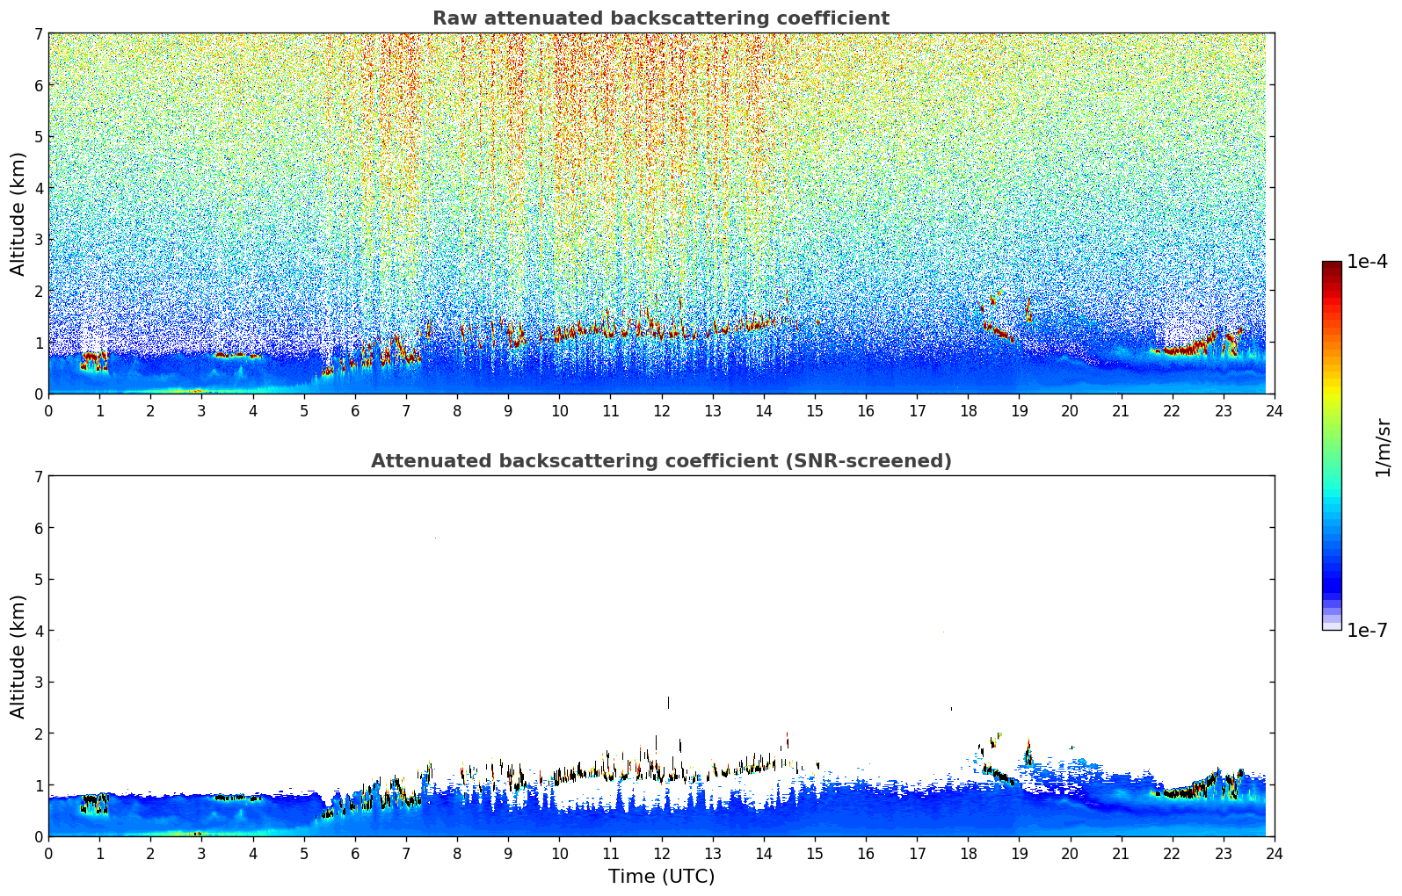1402x896 pixels.
Task: Click the '12' hour tick under the upper plot
Action: [x=661, y=410]
